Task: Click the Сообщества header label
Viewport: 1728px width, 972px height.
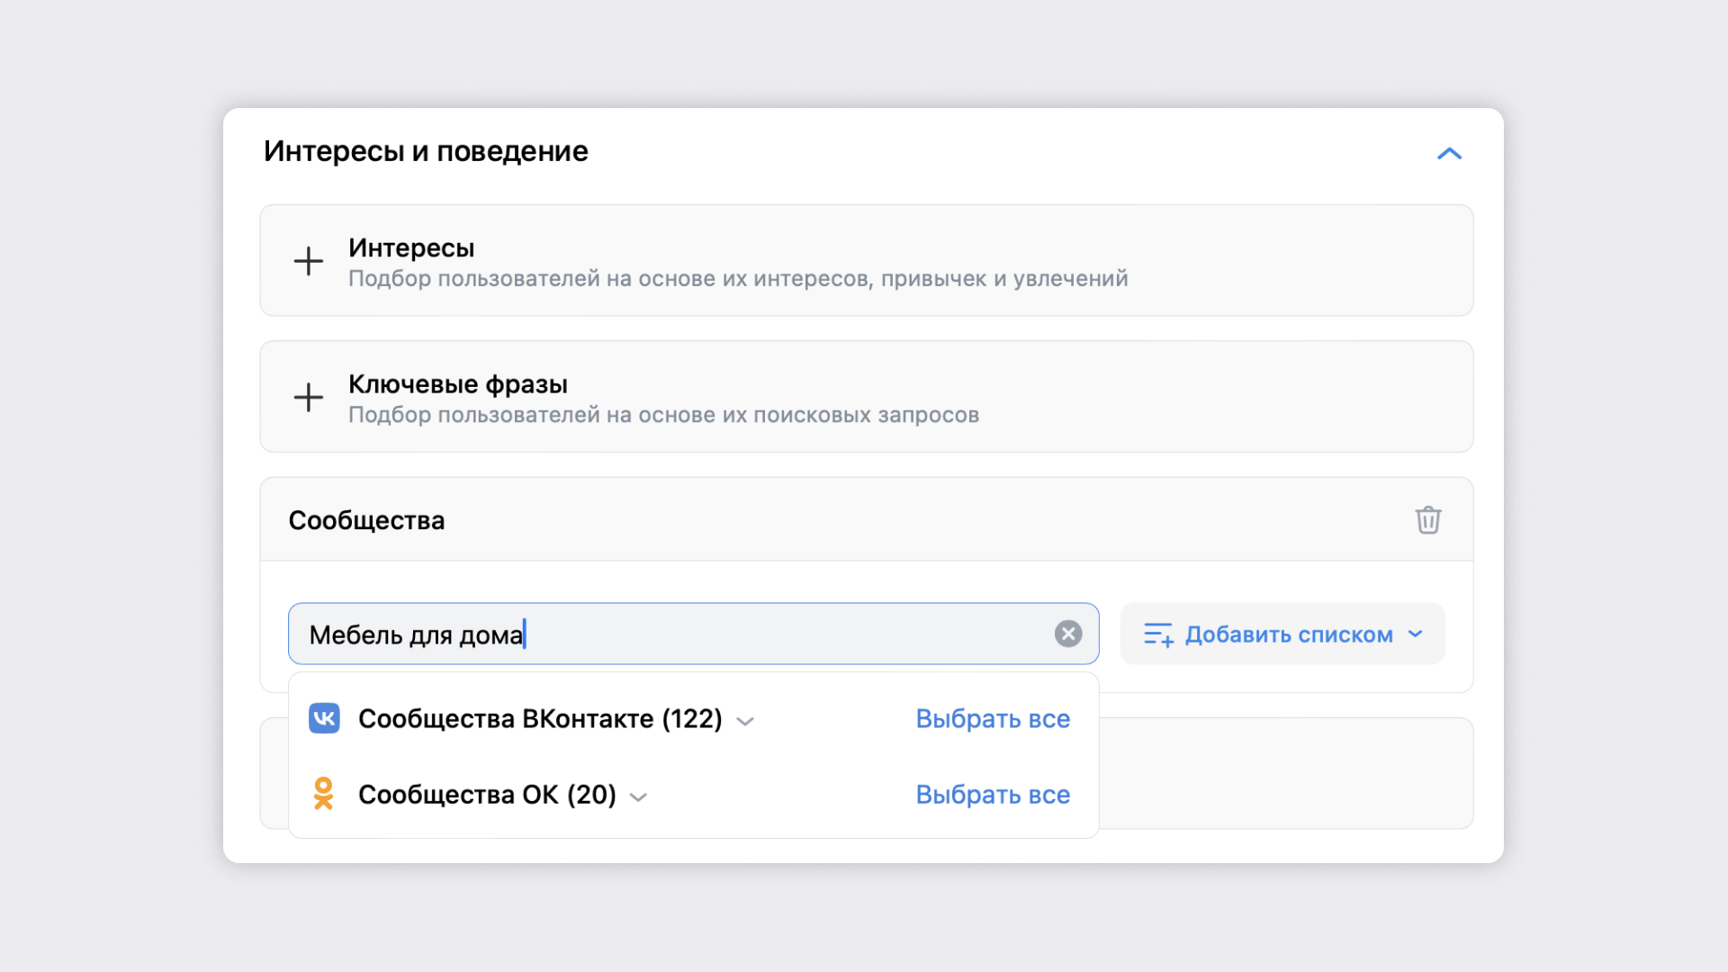Action: coord(366,520)
